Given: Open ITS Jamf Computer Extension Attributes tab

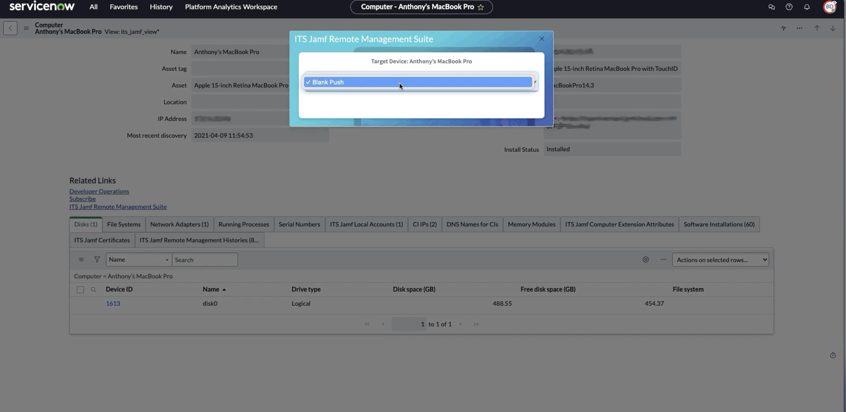Looking at the screenshot, I should 619,224.
